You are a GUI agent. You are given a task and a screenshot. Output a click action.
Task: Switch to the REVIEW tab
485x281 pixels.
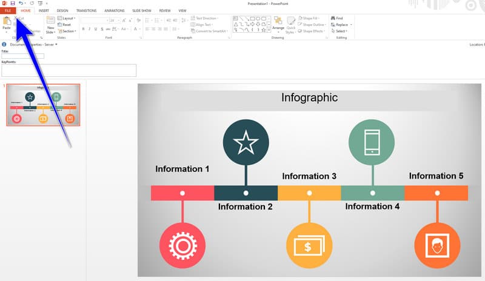tap(165, 10)
